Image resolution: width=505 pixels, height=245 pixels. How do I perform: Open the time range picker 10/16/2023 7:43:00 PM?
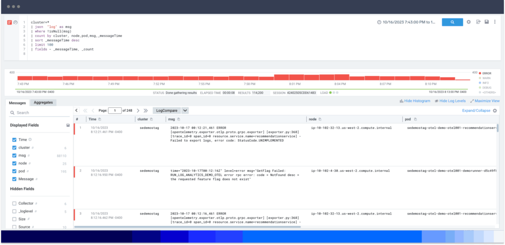[409, 22]
